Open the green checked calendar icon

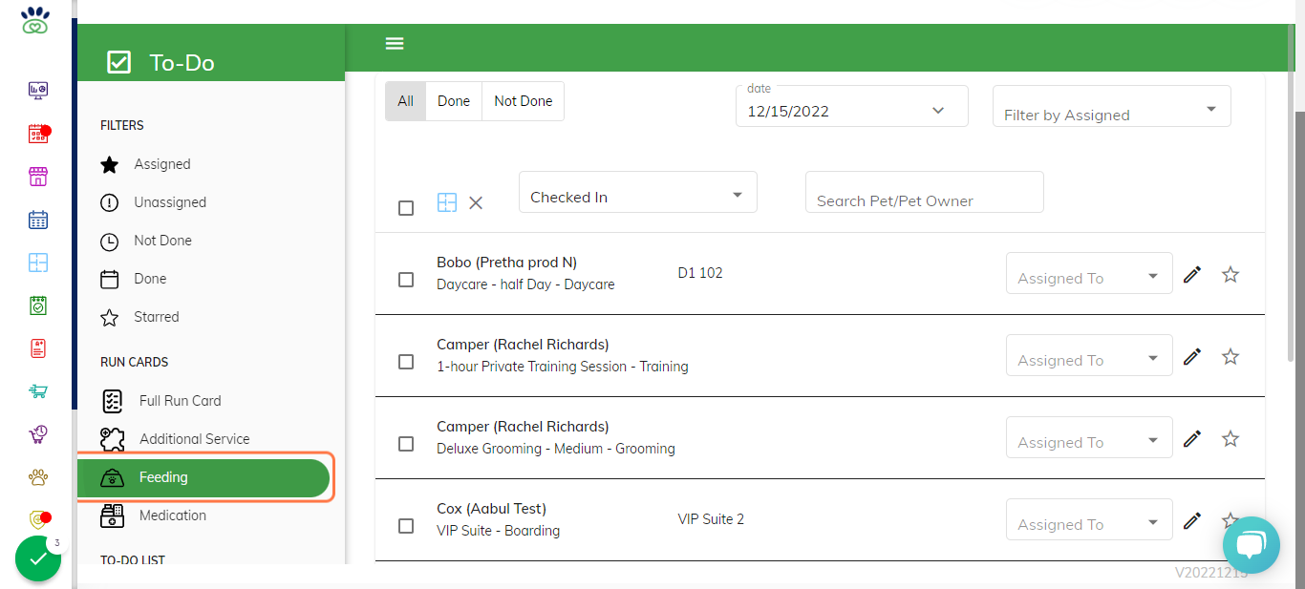(37, 305)
